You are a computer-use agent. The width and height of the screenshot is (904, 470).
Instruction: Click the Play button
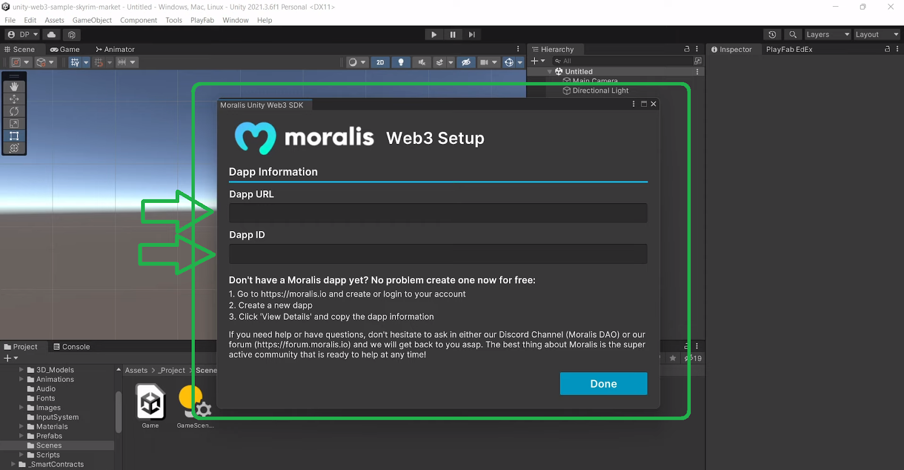click(x=434, y=34)
